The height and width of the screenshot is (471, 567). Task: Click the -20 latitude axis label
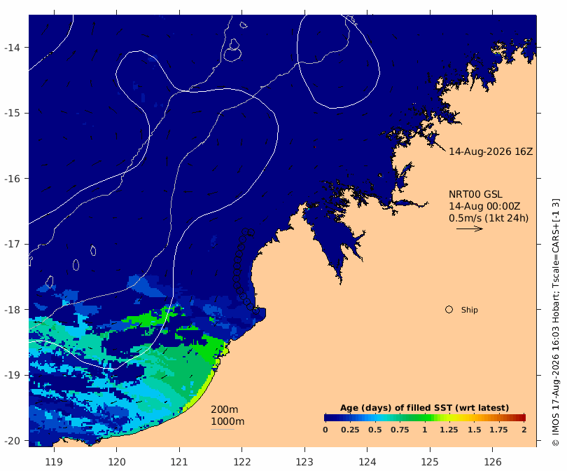[12, 441]
